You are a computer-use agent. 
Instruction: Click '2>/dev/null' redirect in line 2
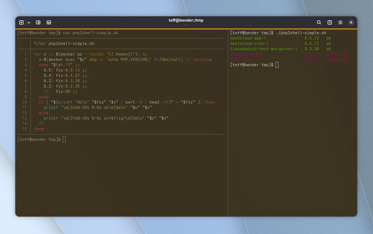coord(169,60)
